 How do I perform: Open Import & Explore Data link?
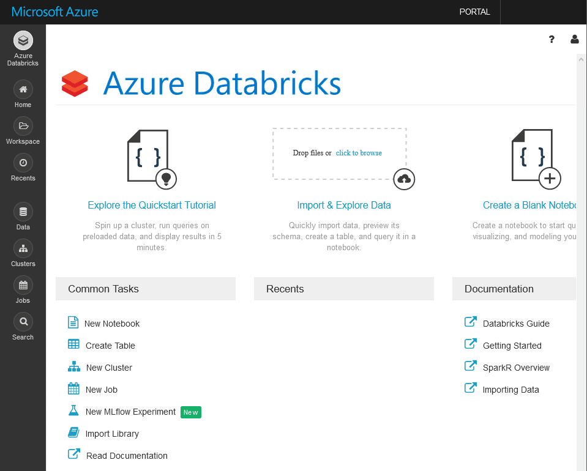(x=344, y=206)
